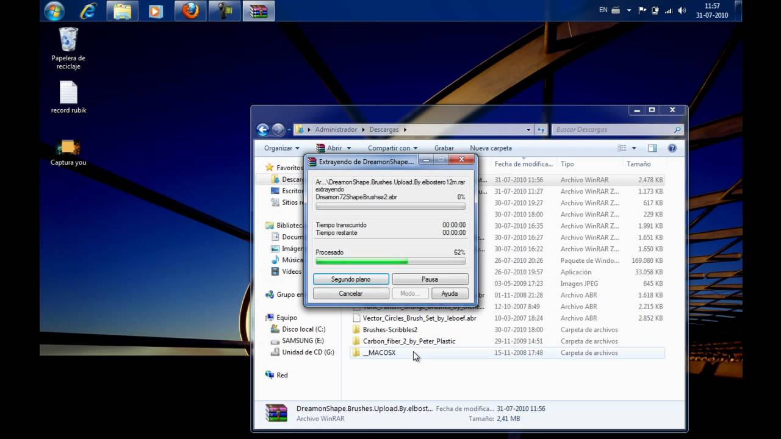The height and width of the screenshot is (439, 781).
Task: Open Unidad de CD (G:) in navigation pane
Action: pyautogui.click(x=303, y=352)
